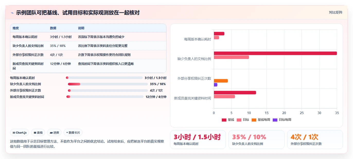
Task: Click the chart y-axis label 新成员查找关键资料时间
Action: [x=192, y=98]
